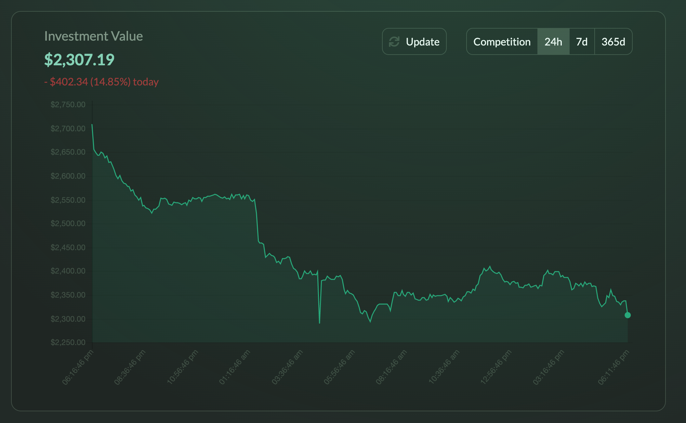Viewport: 686px width, 423px height.
Task: Choose the 7d time range
Action: (582, 42)
